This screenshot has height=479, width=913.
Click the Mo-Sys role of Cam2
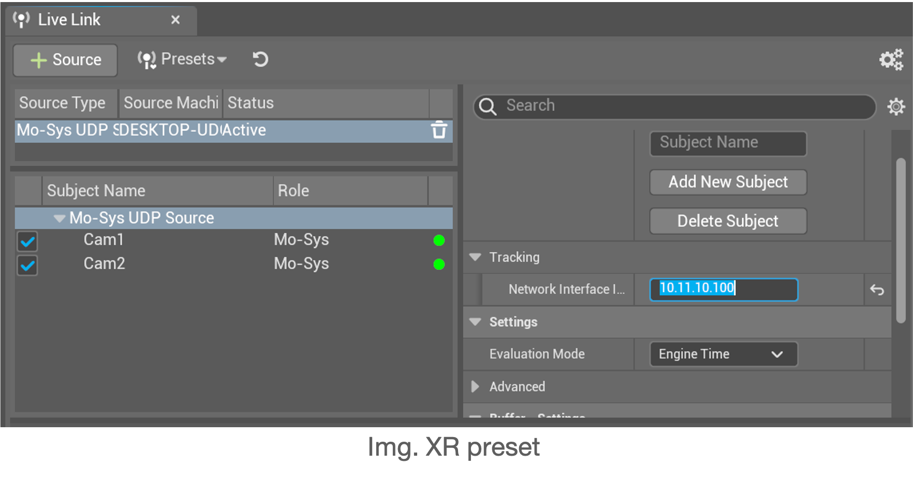click(x=301, y=264)
